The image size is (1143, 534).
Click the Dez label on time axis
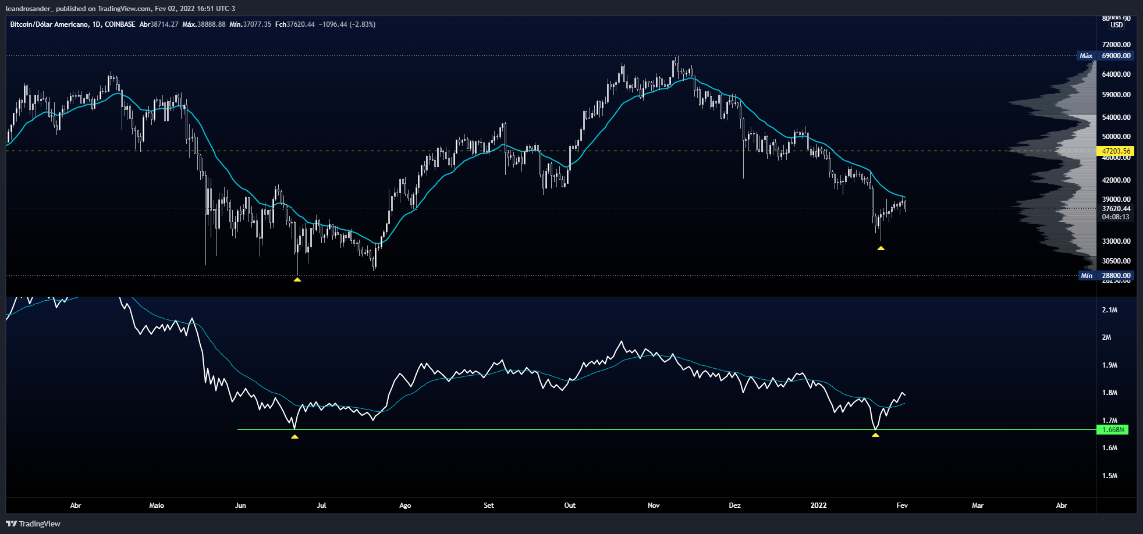735,505
